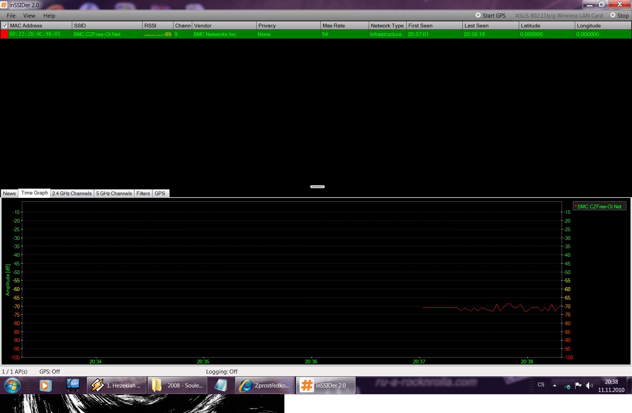This screenshot has height=413, width=632.
Task: Open the 5 GHz Channels tab
Action: [114, 193]
